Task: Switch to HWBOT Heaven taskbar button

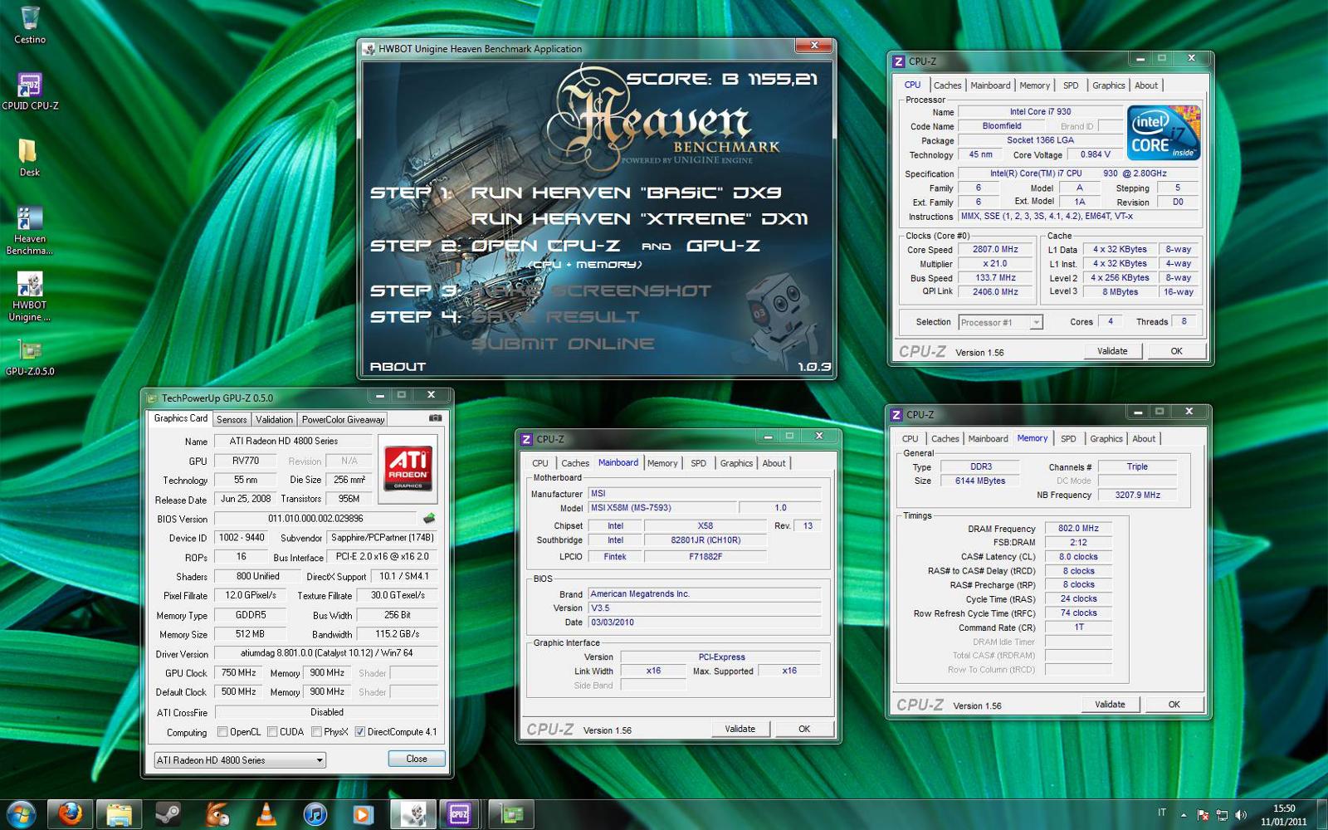Action: [413, 814]
